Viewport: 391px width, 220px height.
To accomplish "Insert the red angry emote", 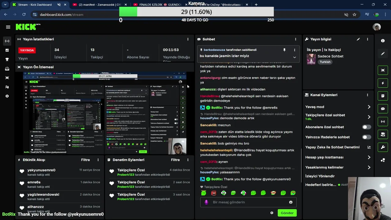I will pyautogui.click(x=214, y=193).
